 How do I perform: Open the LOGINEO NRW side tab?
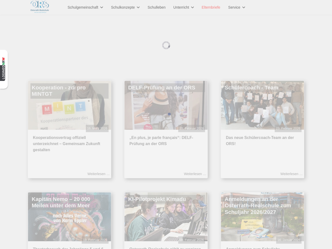pos(4,69)
